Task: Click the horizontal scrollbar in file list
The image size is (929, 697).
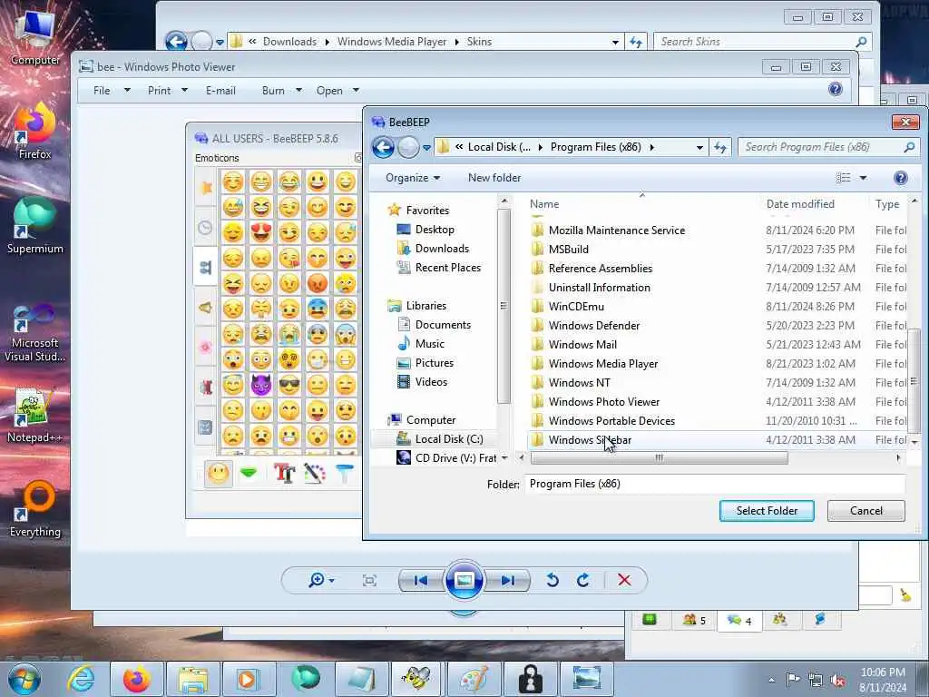Action: (660, 457)
